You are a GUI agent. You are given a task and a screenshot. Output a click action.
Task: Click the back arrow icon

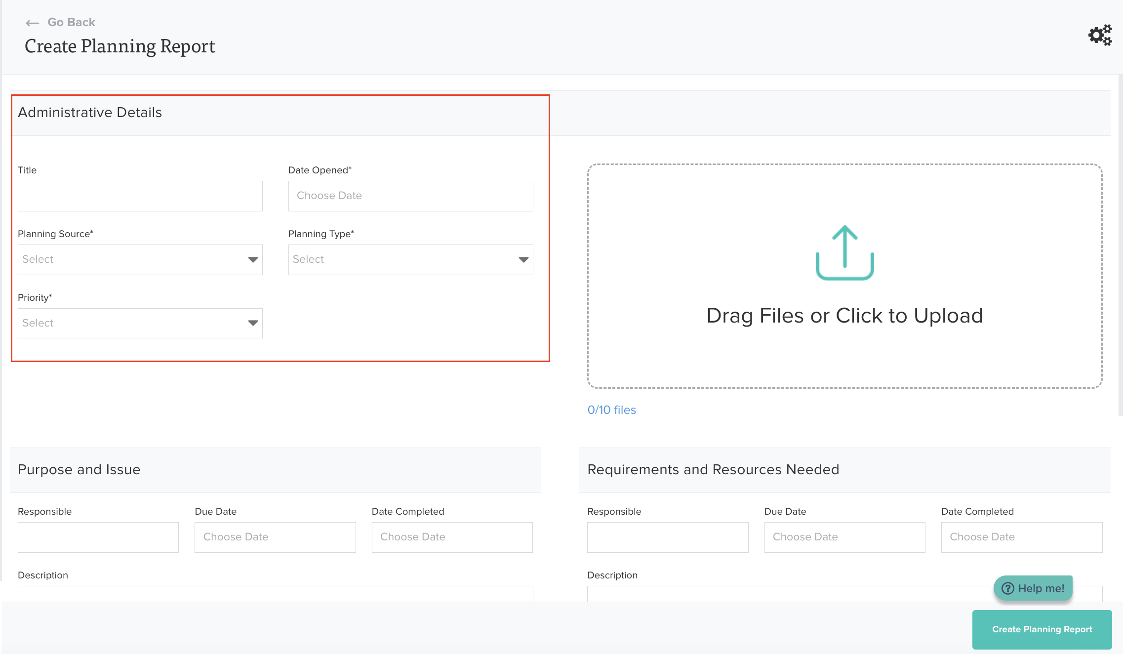pos(33,23)
